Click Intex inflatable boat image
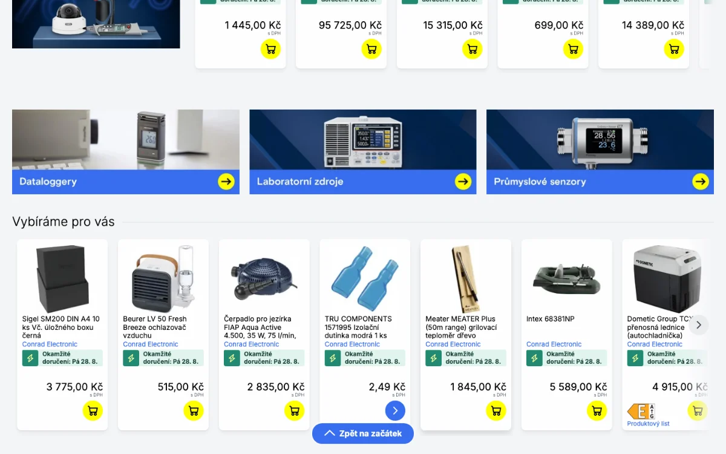726x454 pixels. [567, 279]
